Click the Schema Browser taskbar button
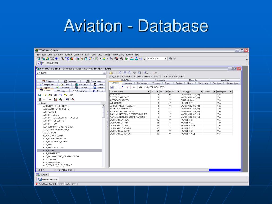Viewport: 272px width, 204px height. 48,179
